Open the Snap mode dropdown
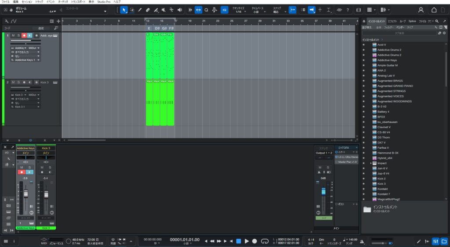The width and height of the screenshot is (450, 247). (277, 12)
